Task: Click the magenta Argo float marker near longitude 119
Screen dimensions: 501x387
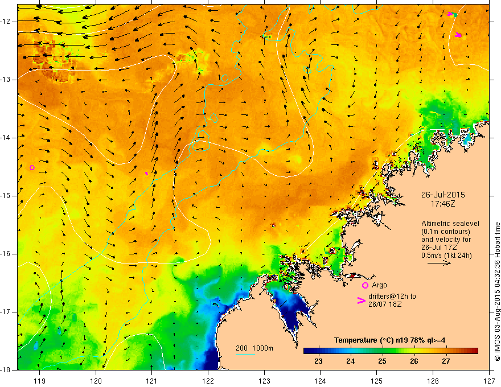Action: 32,168
